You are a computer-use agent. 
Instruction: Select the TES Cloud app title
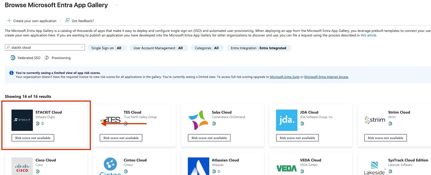point(133,112)
